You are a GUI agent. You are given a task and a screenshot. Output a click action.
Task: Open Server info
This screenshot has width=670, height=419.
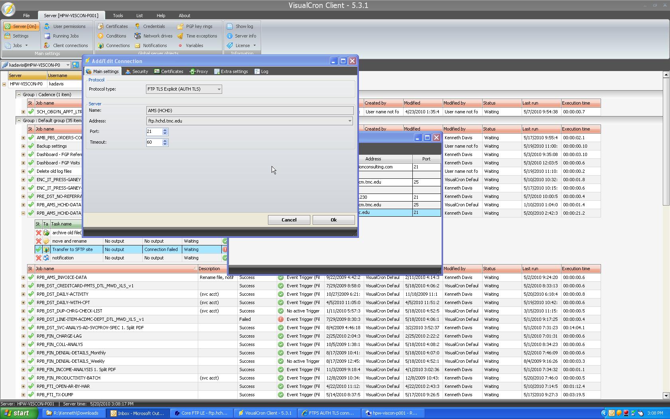pos(242,36)
